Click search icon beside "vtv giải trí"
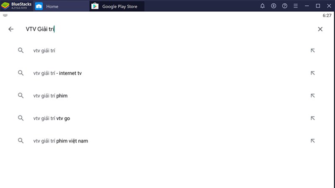The width and height of the screenshot is (335, 188). (21, 50)
